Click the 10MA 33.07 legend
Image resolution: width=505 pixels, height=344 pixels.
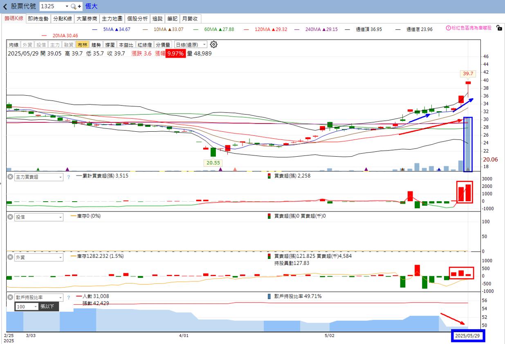(163, 29)
